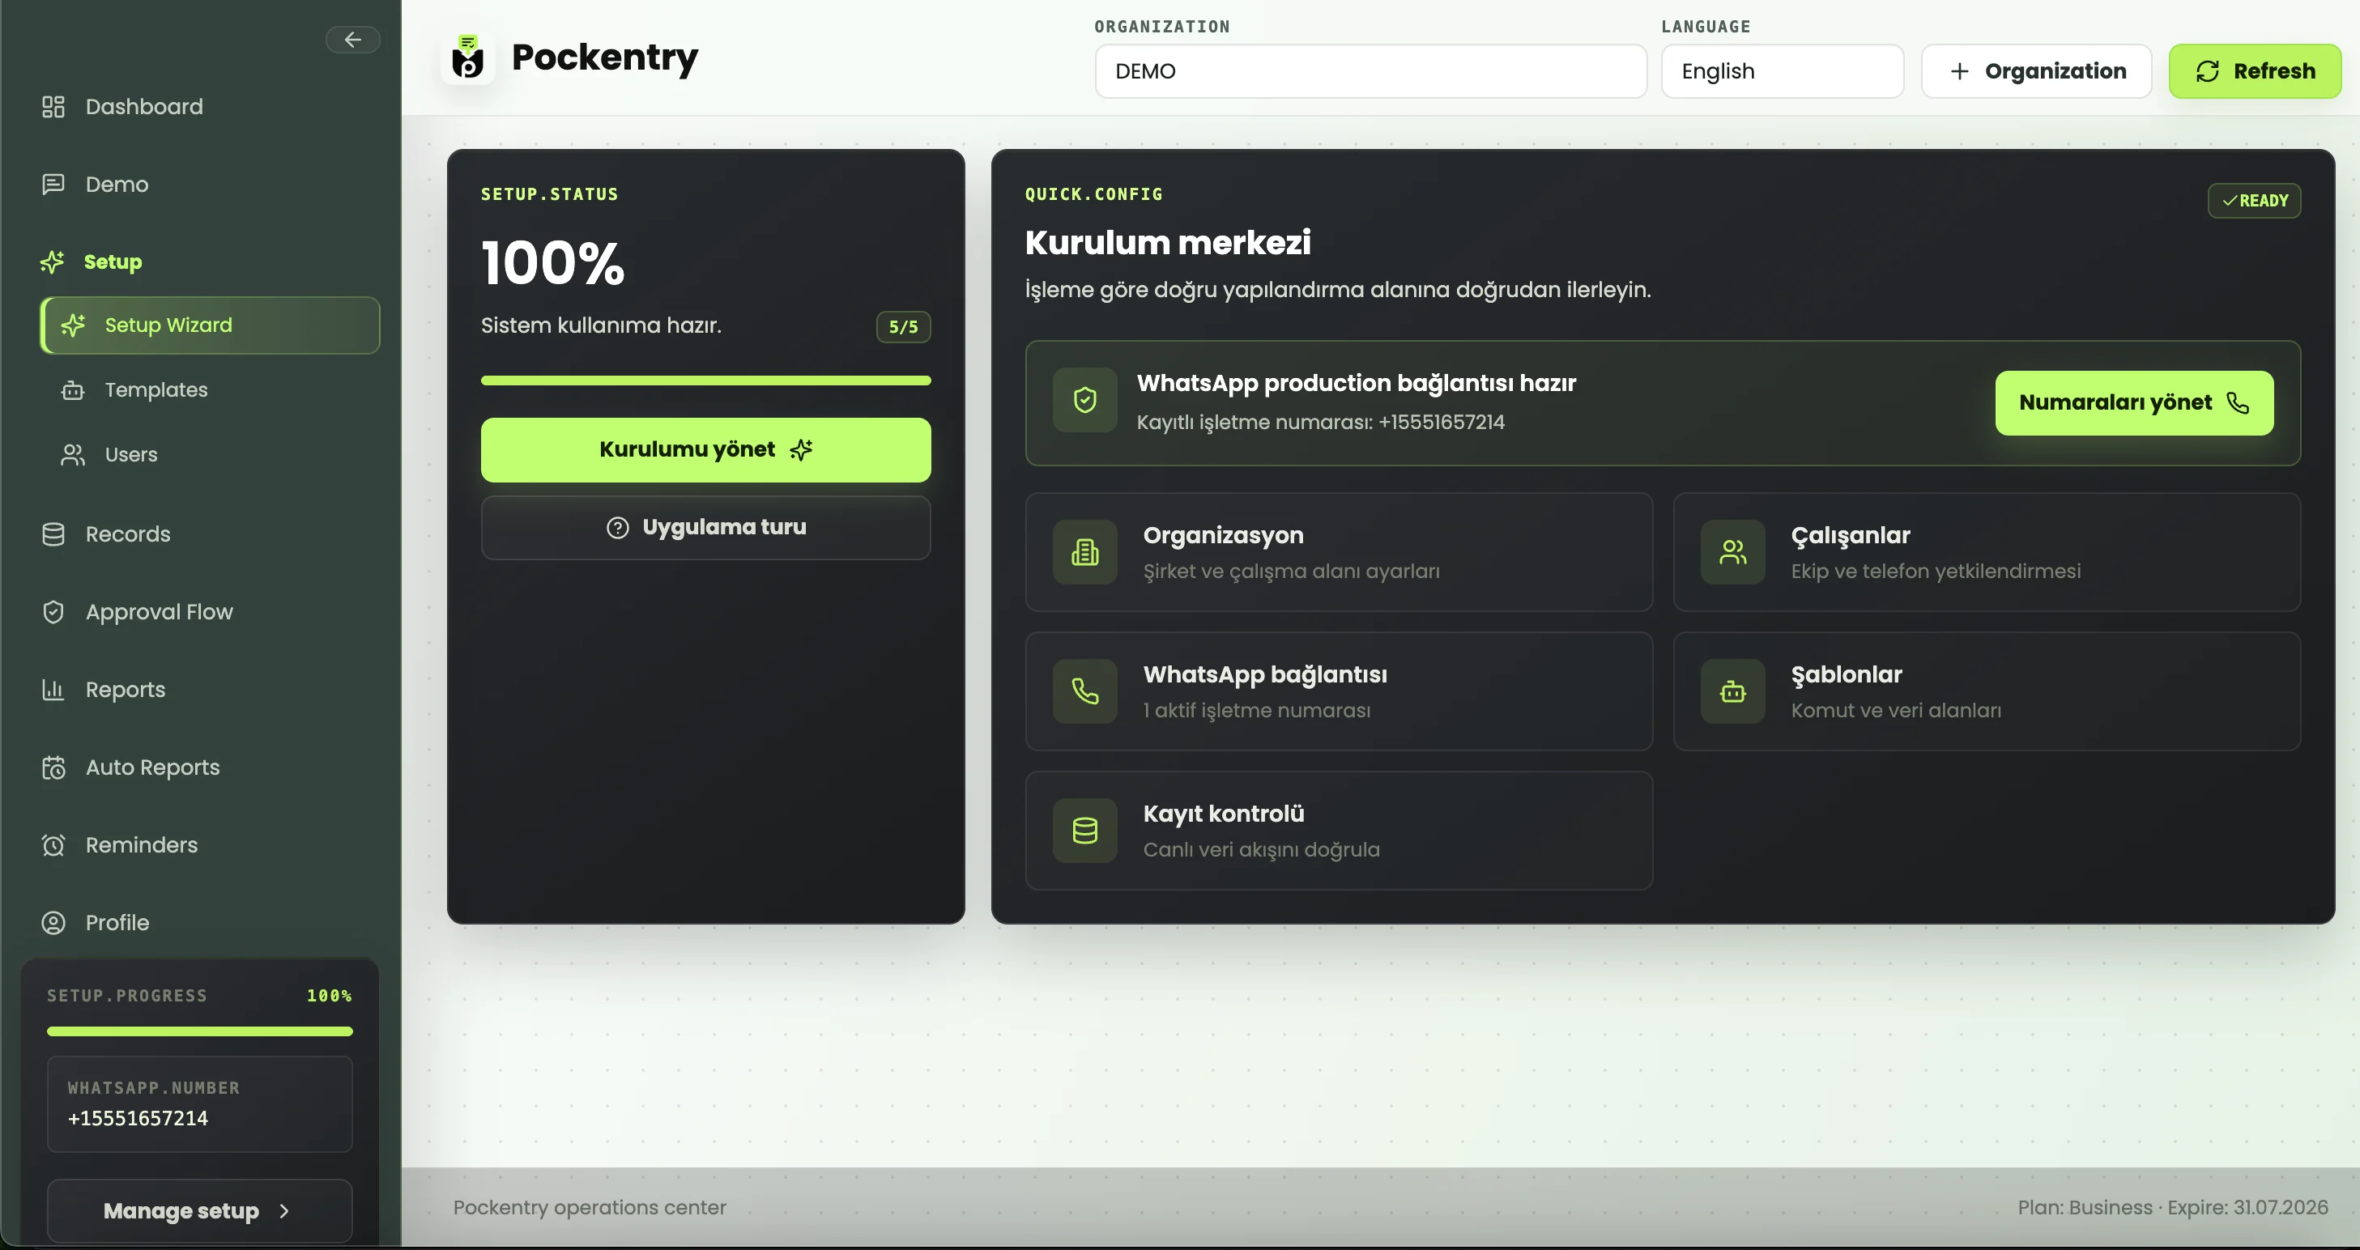Image resolution: width=2360 pixels, height=1250 pixels.
Task: Open the Şablonlar card
Action: 1986,691
